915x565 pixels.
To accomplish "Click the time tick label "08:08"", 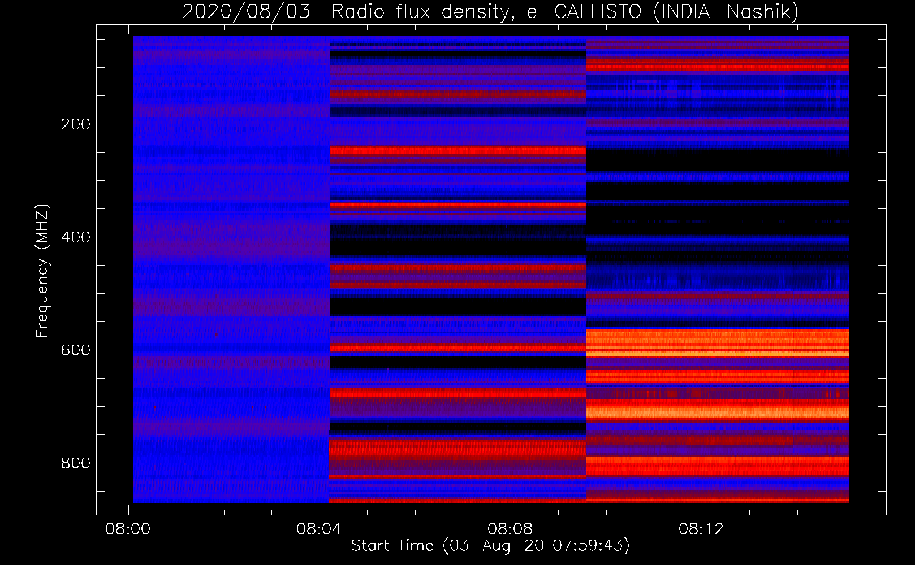I will pyautogui.click(x=511, y=529).
